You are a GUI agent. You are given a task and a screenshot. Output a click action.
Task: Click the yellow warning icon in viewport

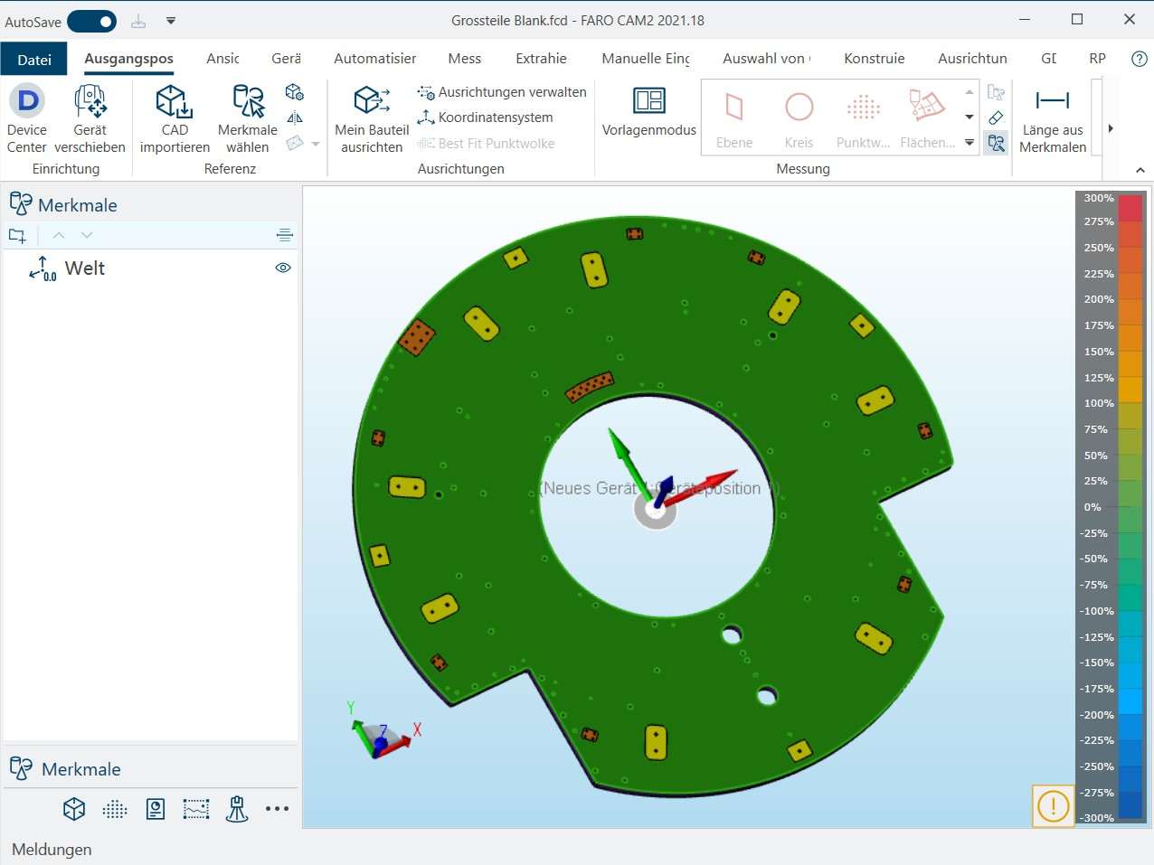(x=1053, y=805)
